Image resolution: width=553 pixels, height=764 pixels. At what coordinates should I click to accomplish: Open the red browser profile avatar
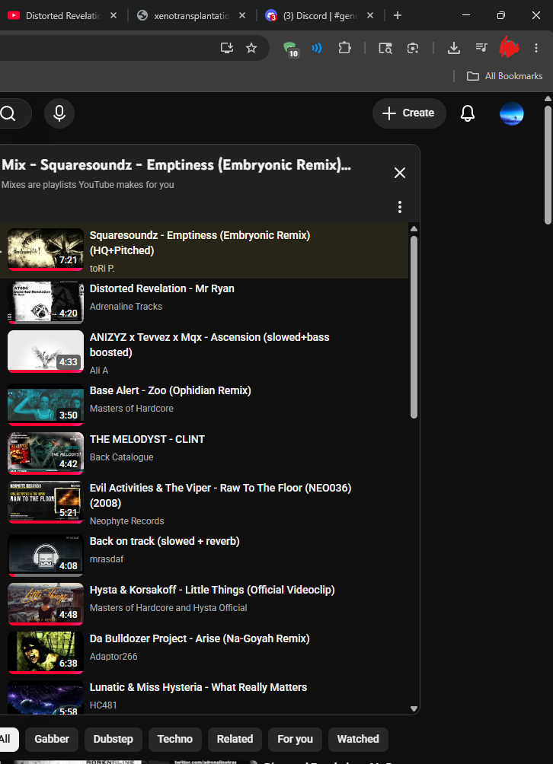click(x=509, y=48)
